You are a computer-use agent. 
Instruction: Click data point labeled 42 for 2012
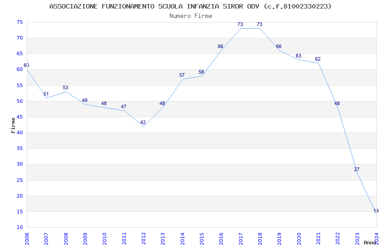(143, 123)
